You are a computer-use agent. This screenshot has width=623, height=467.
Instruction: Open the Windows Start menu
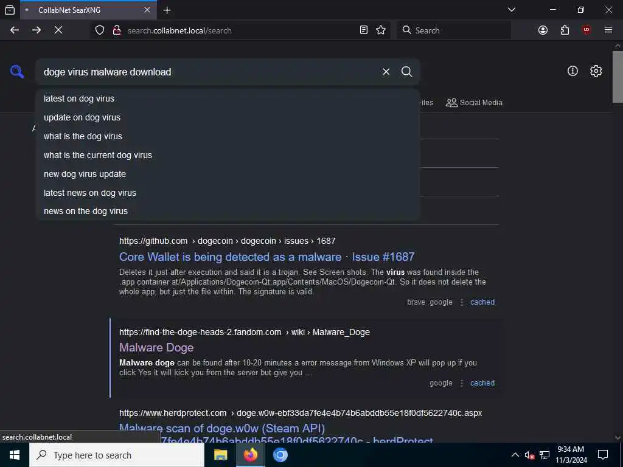pyautogui.click(x=15, y=455)
